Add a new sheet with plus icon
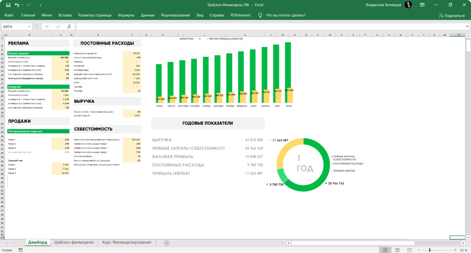This screenshot has width=471, height=253. click(x=166, y=243)
